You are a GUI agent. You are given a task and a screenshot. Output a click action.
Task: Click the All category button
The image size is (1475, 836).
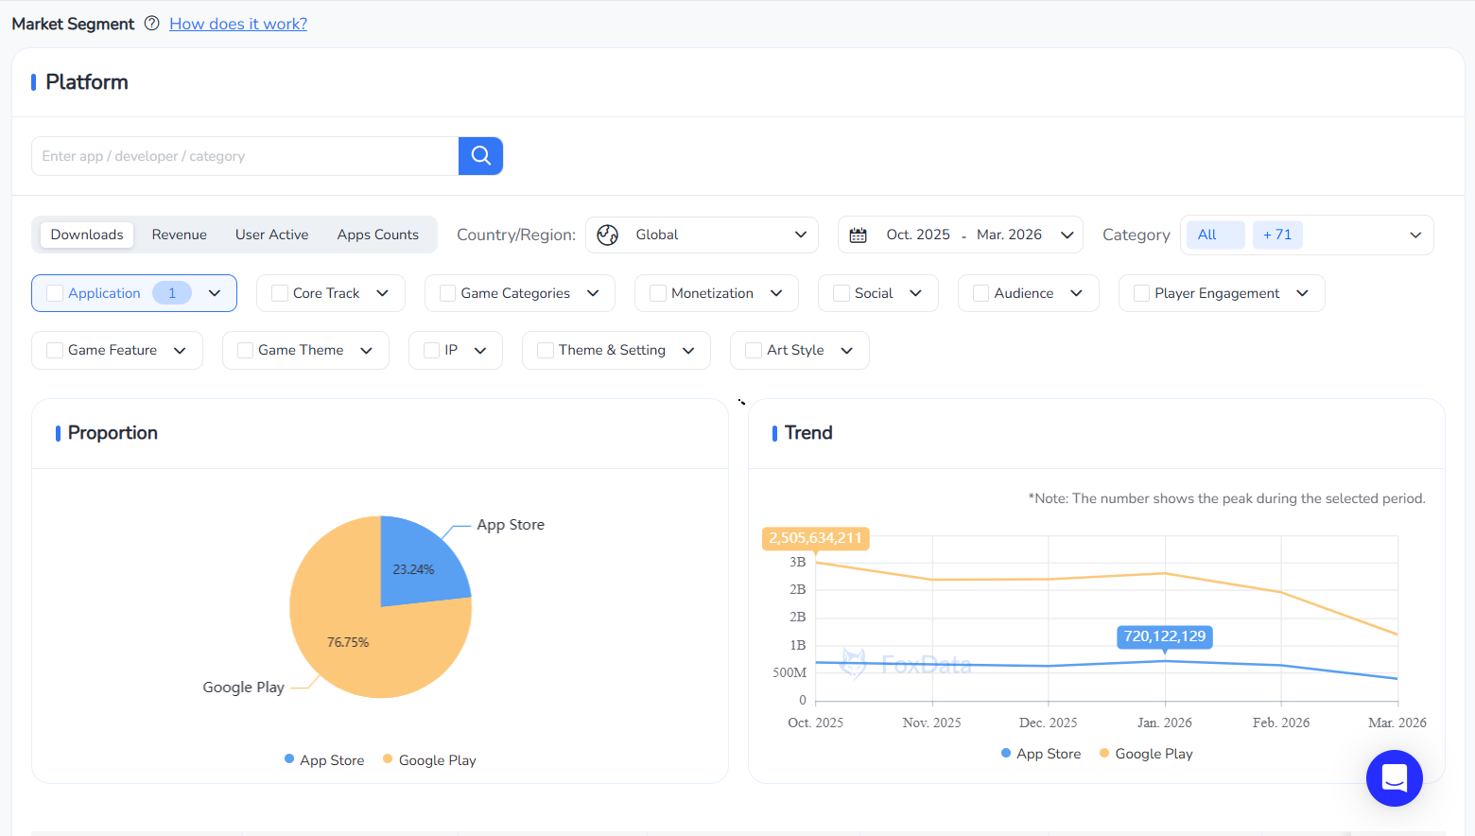[x=1214, y=234]
